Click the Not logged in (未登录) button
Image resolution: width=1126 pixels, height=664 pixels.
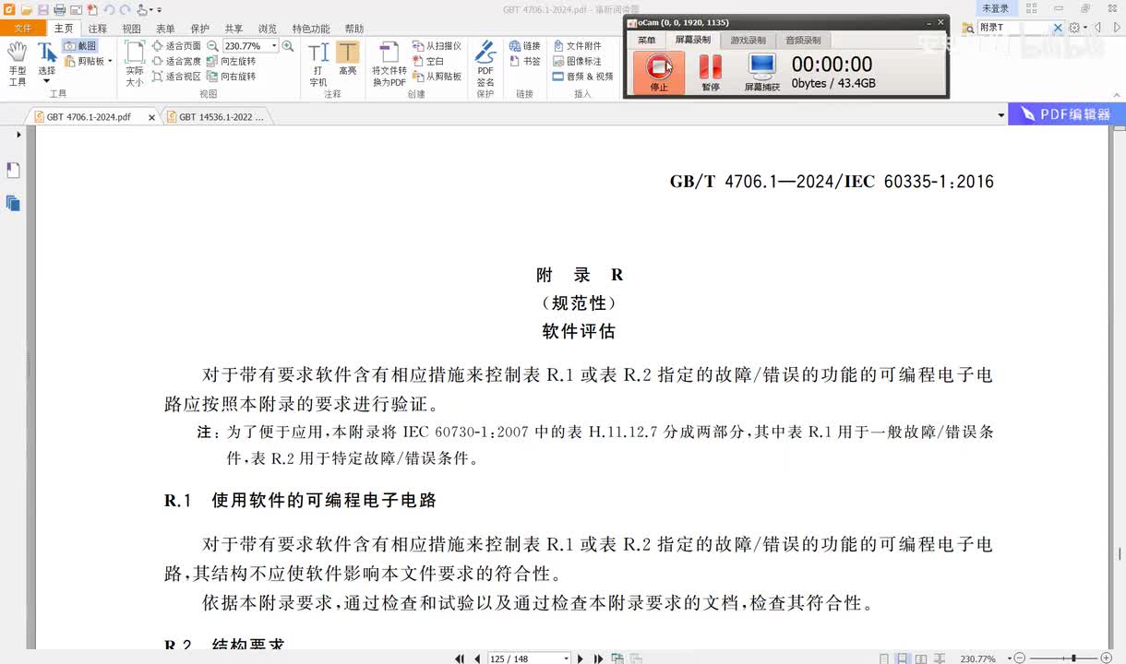pyautogui.click(x=995, y=8)
